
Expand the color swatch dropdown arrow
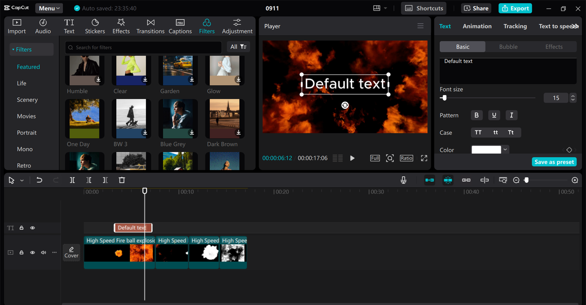coord(505,150)
